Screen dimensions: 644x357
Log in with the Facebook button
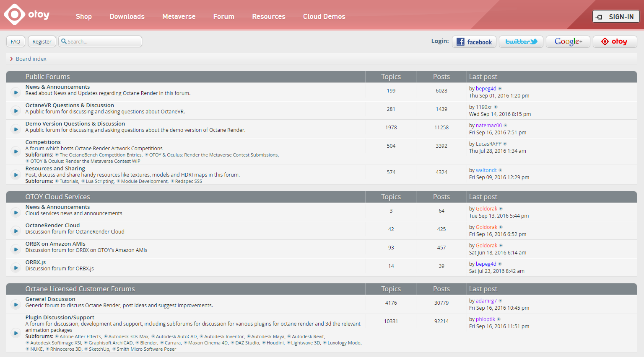[474, 42]
